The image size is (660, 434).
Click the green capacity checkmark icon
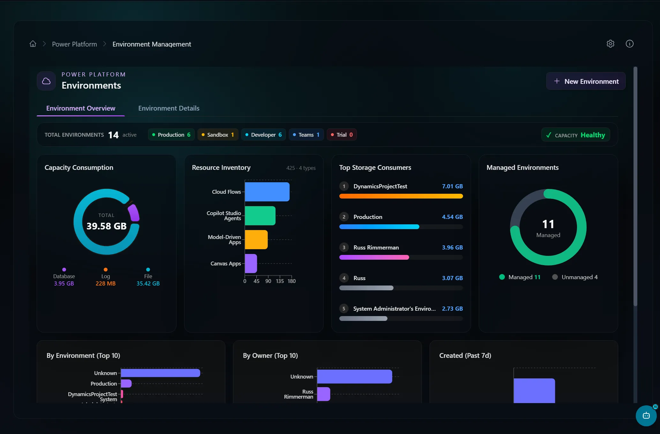[549, 135]
